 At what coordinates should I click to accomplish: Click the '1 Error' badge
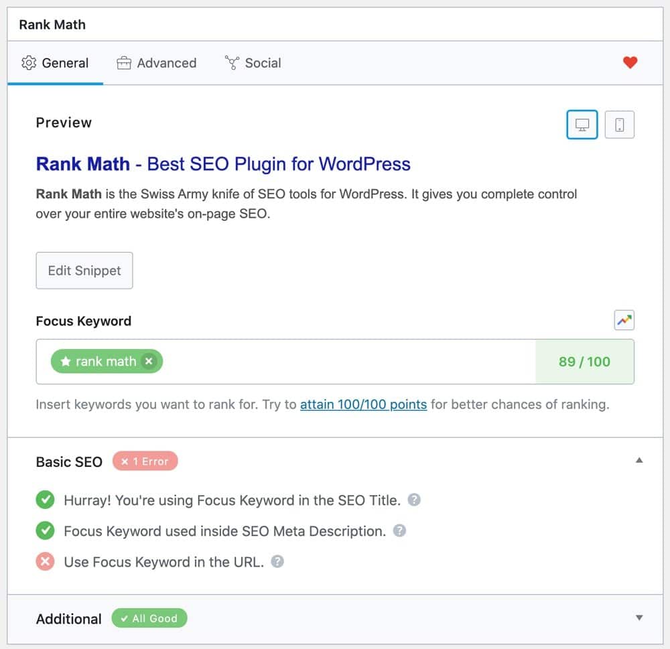pyautogui.click(x=145, y=461)
